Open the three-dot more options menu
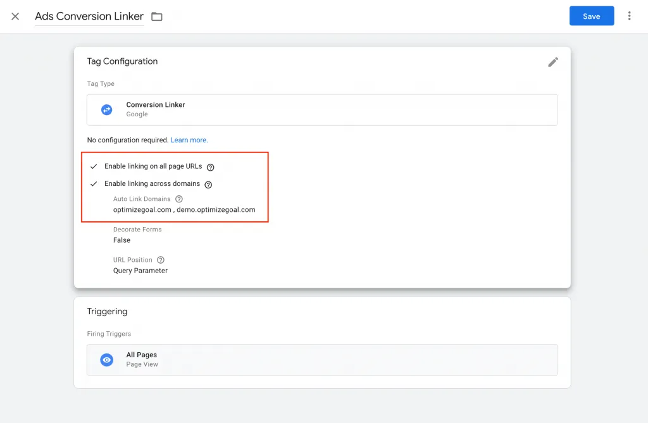648x423 pixels. point(629,16)
